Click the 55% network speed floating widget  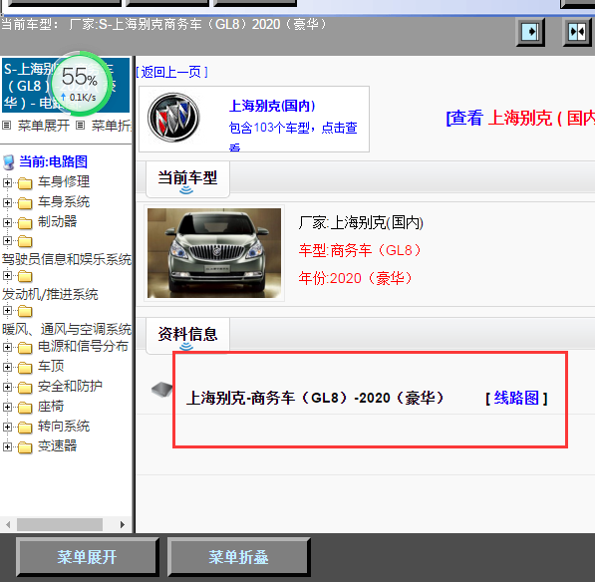pyautogui.click(x=79, y=85)
